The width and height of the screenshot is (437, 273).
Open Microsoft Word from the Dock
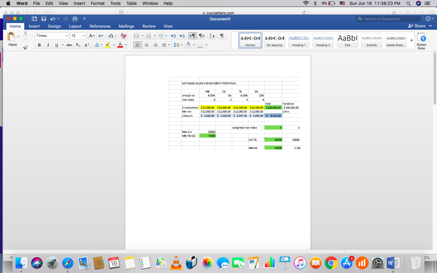393,263
